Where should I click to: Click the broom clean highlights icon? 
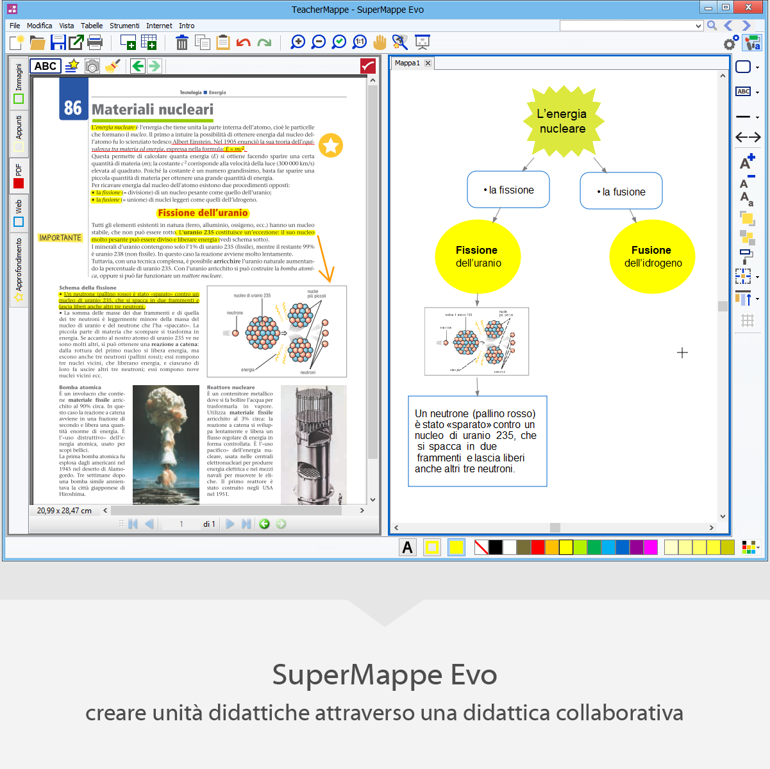click(112, 66)
